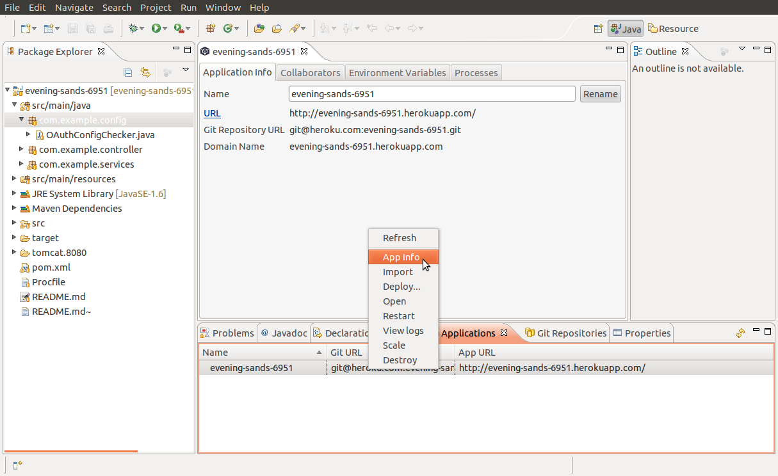The height and width of the screenshot is (476, 778).
Task: Choose Refresh in the context menu
Action: pyautogui.click(x=403, y=238)
